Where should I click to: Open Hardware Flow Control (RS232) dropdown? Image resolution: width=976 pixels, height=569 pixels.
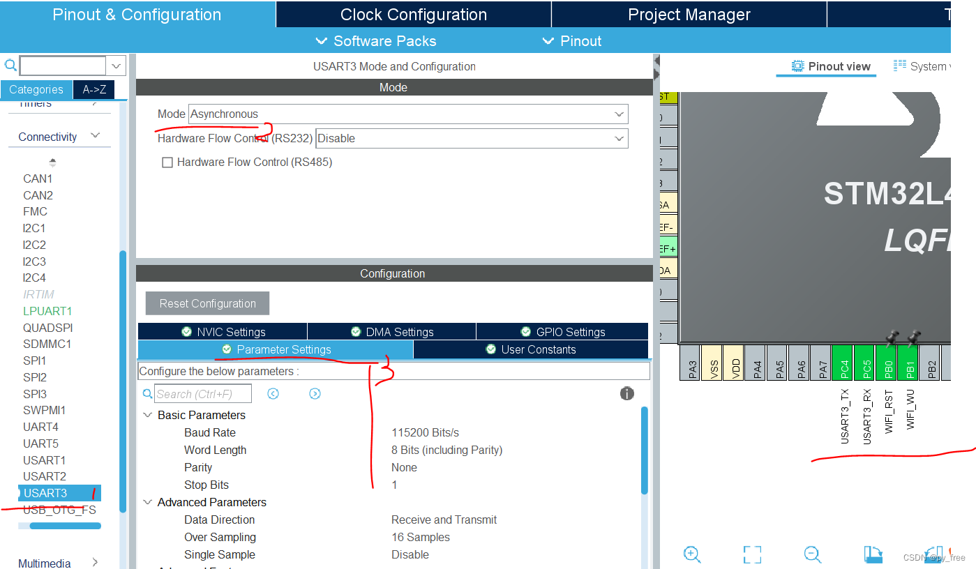472,138
